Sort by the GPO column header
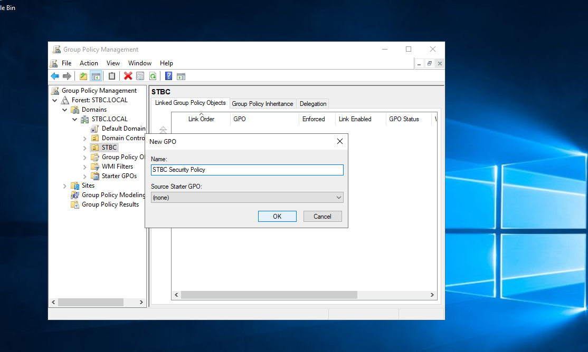Screen dimensions: 588x352 point(265,119)
